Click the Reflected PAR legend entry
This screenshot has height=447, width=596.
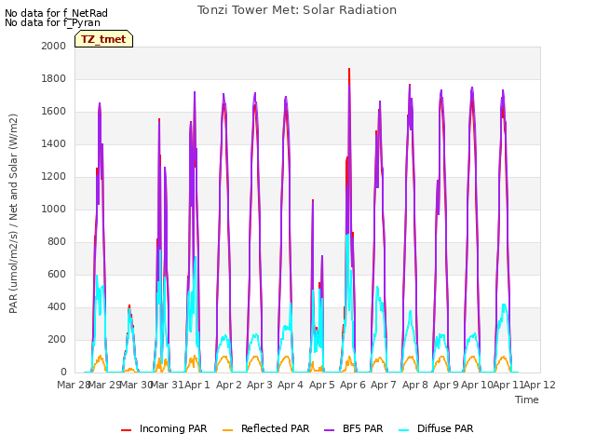click(x=266, y=428)
